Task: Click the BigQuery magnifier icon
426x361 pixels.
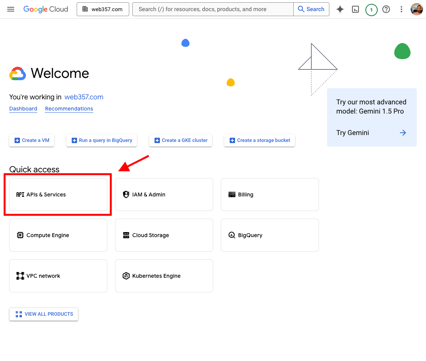Action: [x=232, y=235]
